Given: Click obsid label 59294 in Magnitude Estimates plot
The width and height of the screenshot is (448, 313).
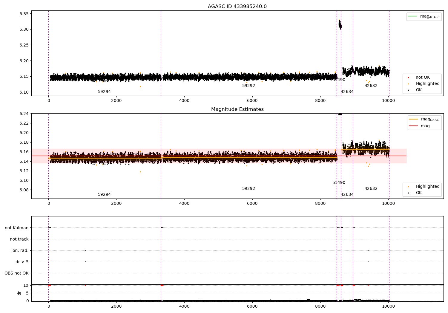Looking at the screenshot, I should click(104, 195).
